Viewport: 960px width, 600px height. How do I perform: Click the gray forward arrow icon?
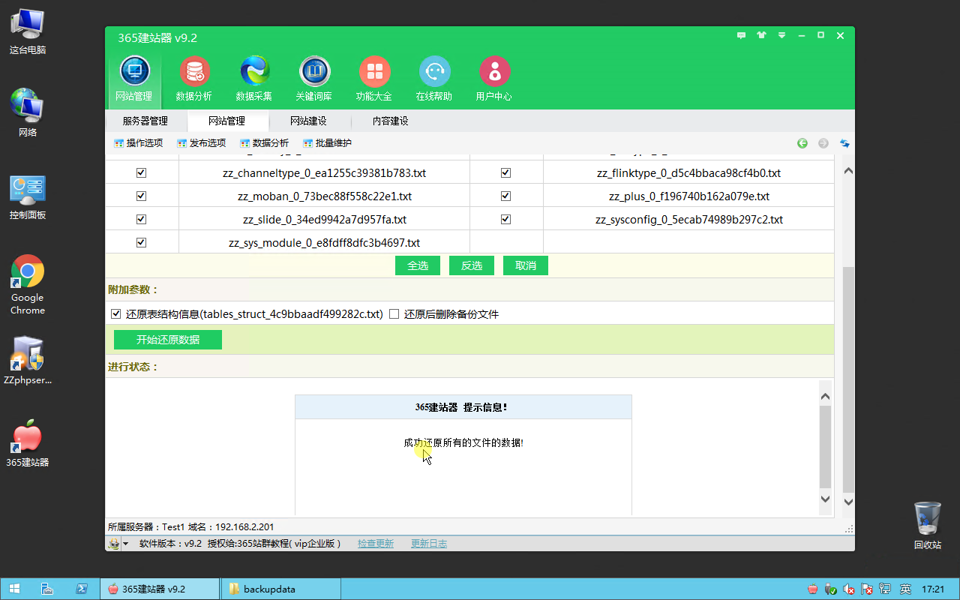(x=823, y=143)
